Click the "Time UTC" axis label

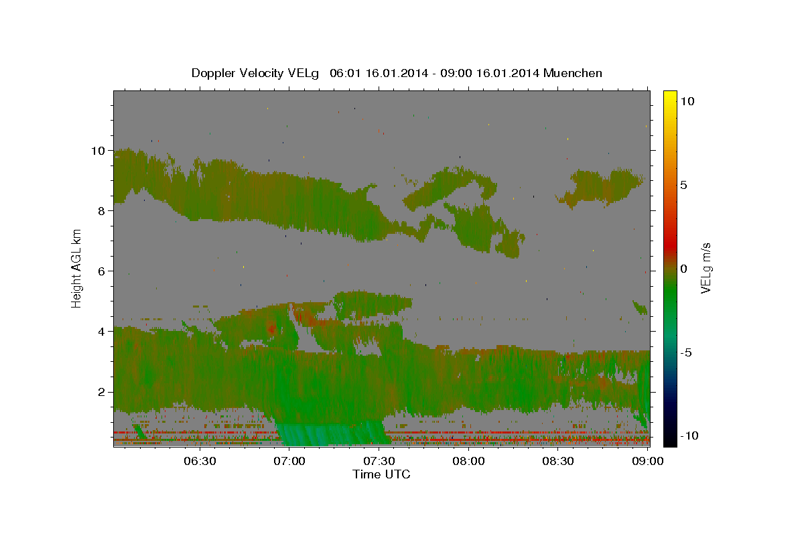pyautogui.click(x=381, y=474)
